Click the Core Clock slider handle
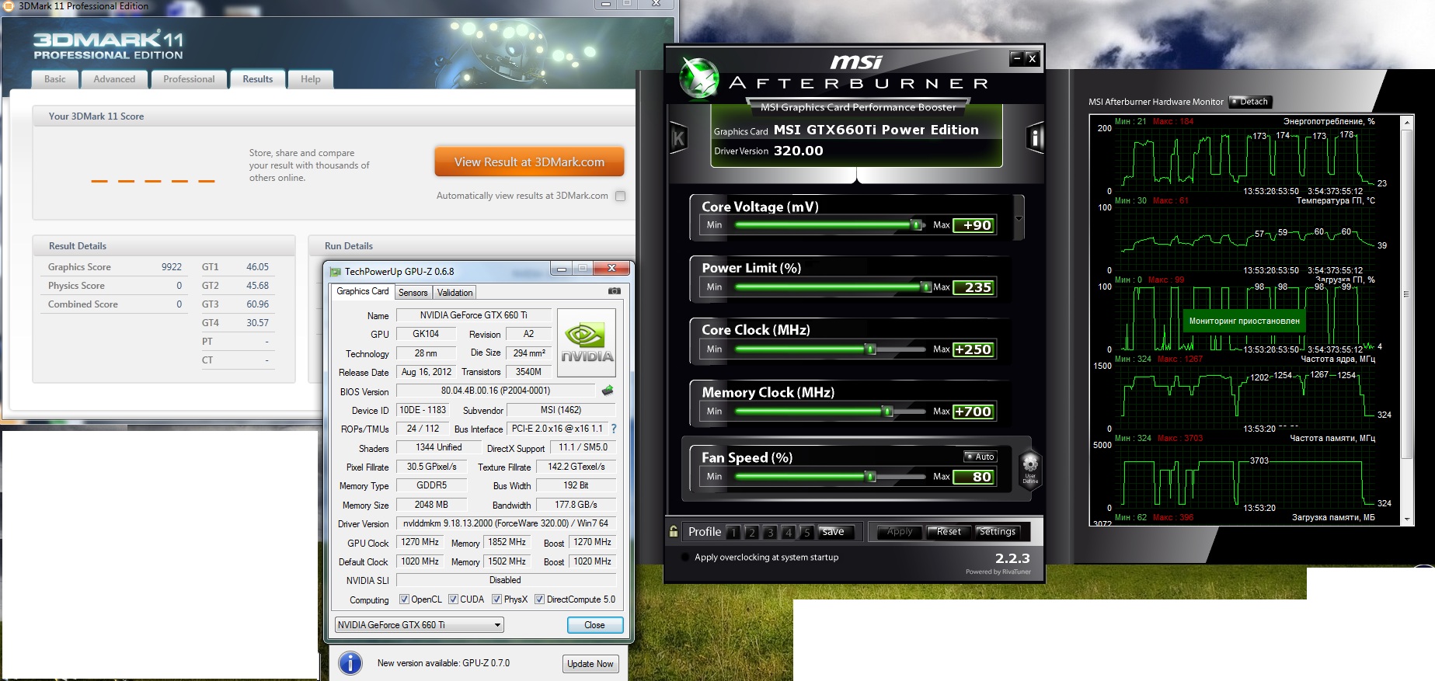 [871, 349]
